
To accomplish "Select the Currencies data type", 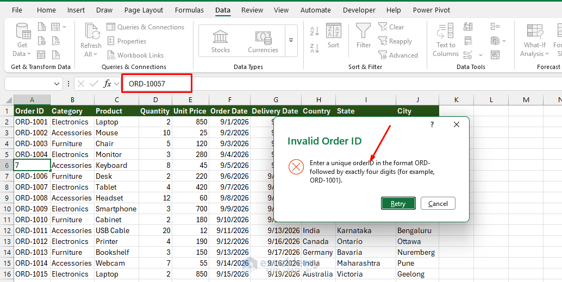I will click(x=263, y=41).
